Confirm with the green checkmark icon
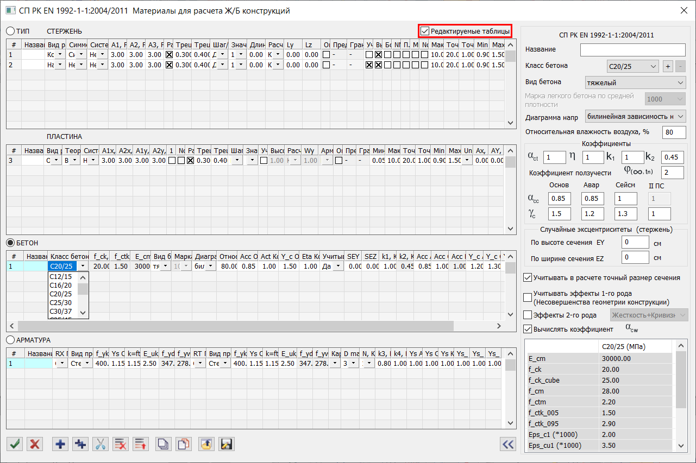The width and height of the screenshot is (696, 463). [15, 444]
